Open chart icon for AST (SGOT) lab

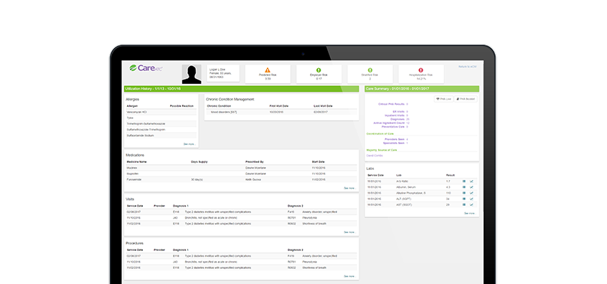pyautogui.click(x=471, y=204)
